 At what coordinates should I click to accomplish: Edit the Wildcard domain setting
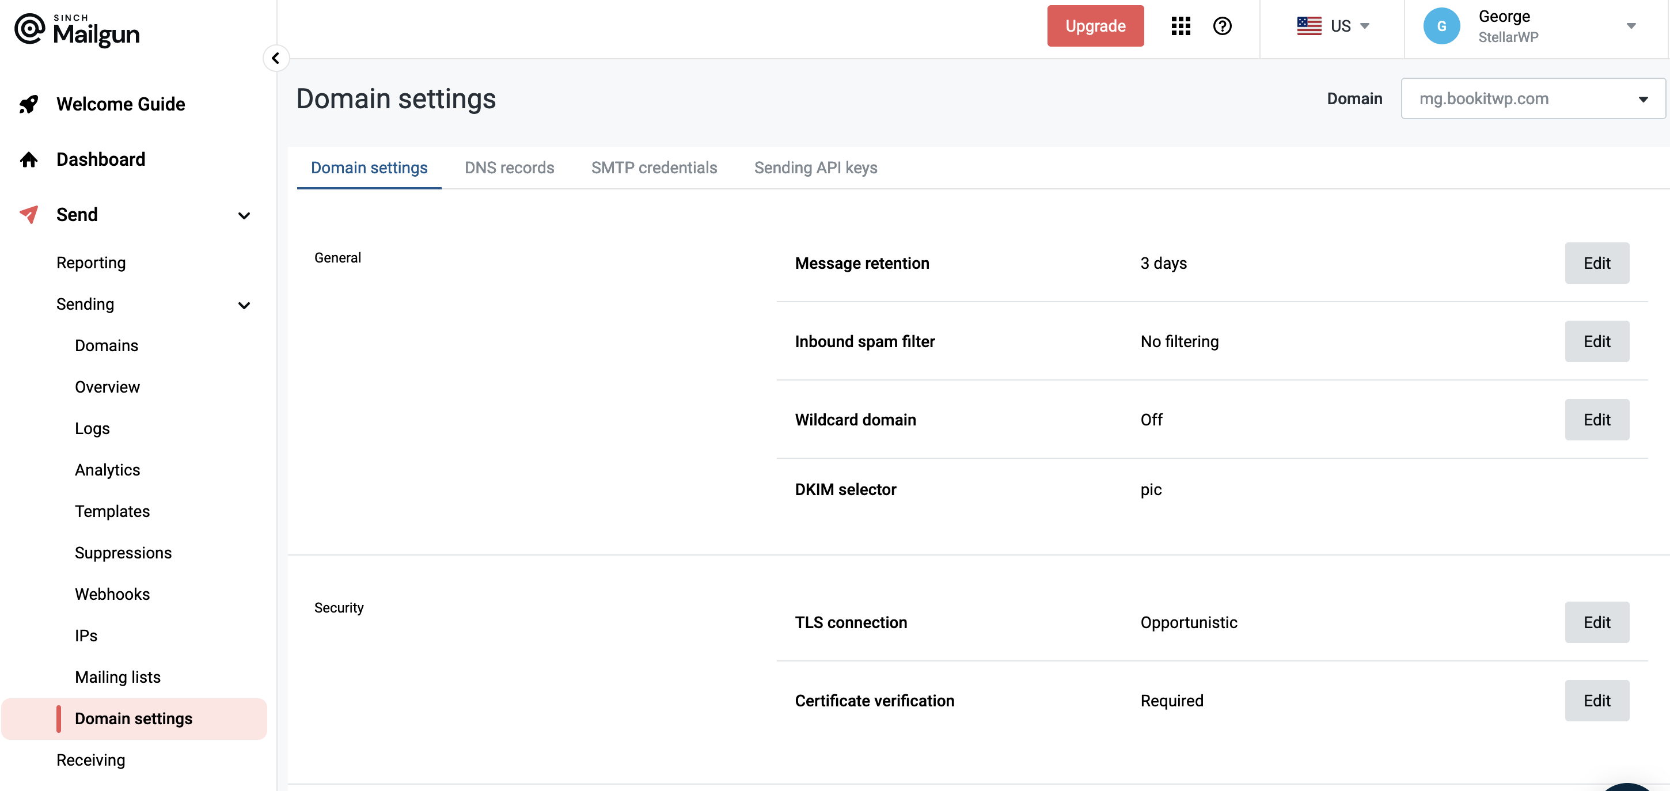[1597, 420]
